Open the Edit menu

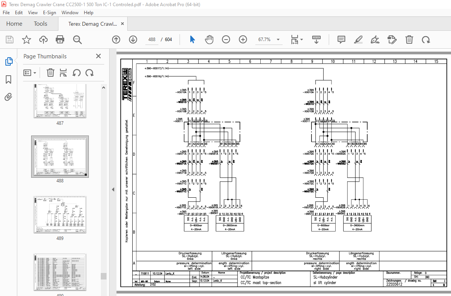tap(19, 13)
